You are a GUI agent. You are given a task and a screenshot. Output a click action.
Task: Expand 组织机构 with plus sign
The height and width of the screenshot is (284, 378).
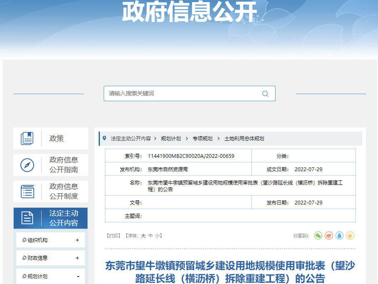click(77, 240)
